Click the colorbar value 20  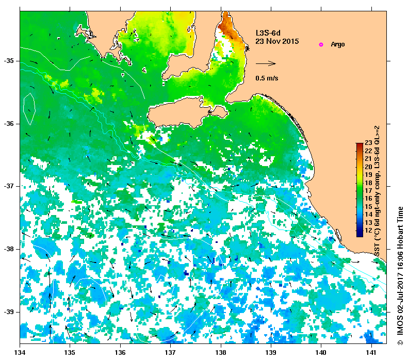click(x=368, y=167)
